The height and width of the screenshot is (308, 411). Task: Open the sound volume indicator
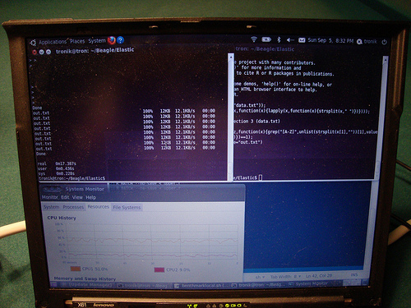click(290, 40)
